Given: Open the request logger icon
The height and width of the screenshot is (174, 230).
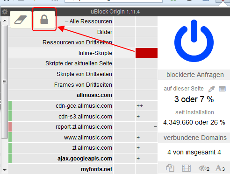Looking at the screenshot, I should click(222, 89).
